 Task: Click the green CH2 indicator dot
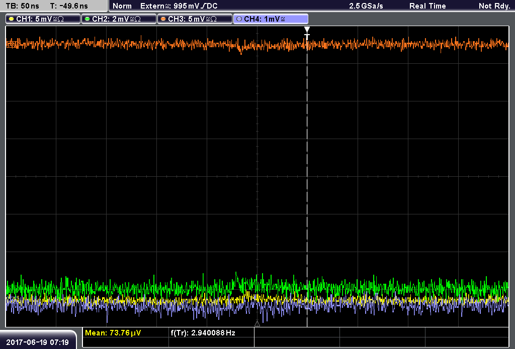point(88,19)
